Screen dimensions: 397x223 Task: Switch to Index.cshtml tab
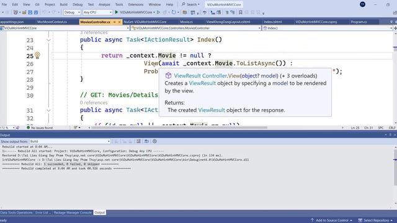273,22
